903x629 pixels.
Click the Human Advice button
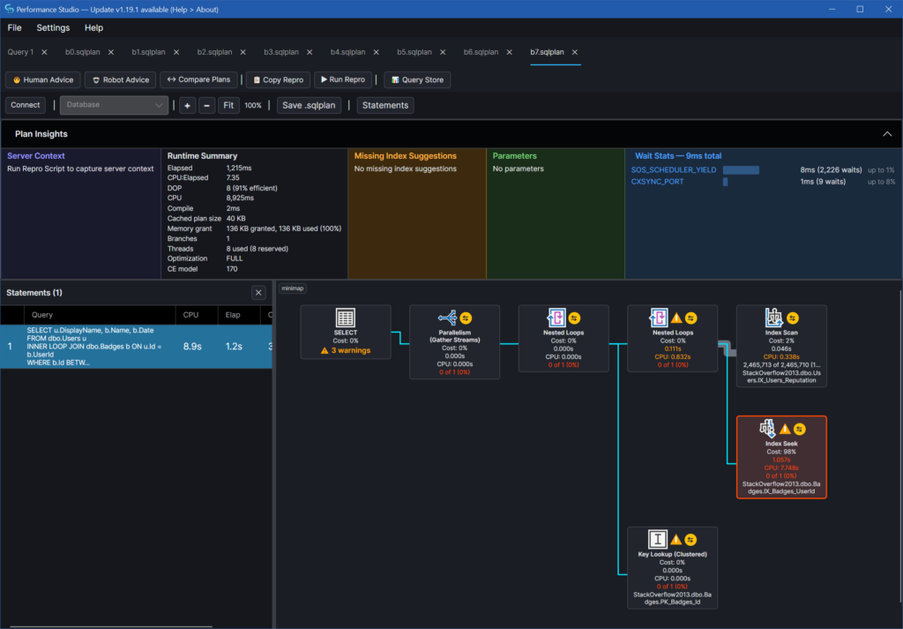pos(43,79)
